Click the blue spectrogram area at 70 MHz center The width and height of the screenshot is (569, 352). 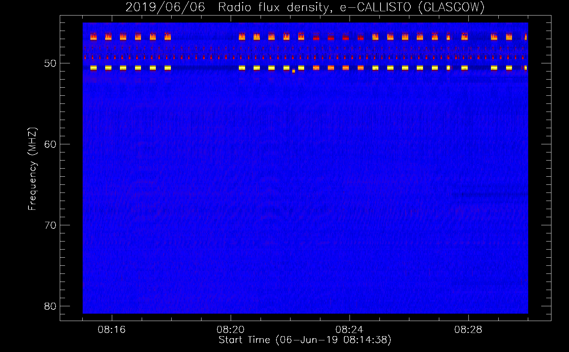[x=305, y=225]
